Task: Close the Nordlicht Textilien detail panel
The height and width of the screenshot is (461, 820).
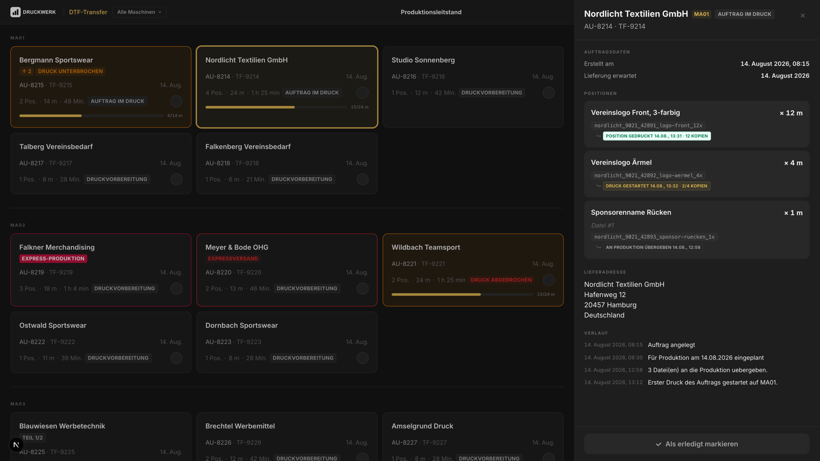Action: [803, 16]
